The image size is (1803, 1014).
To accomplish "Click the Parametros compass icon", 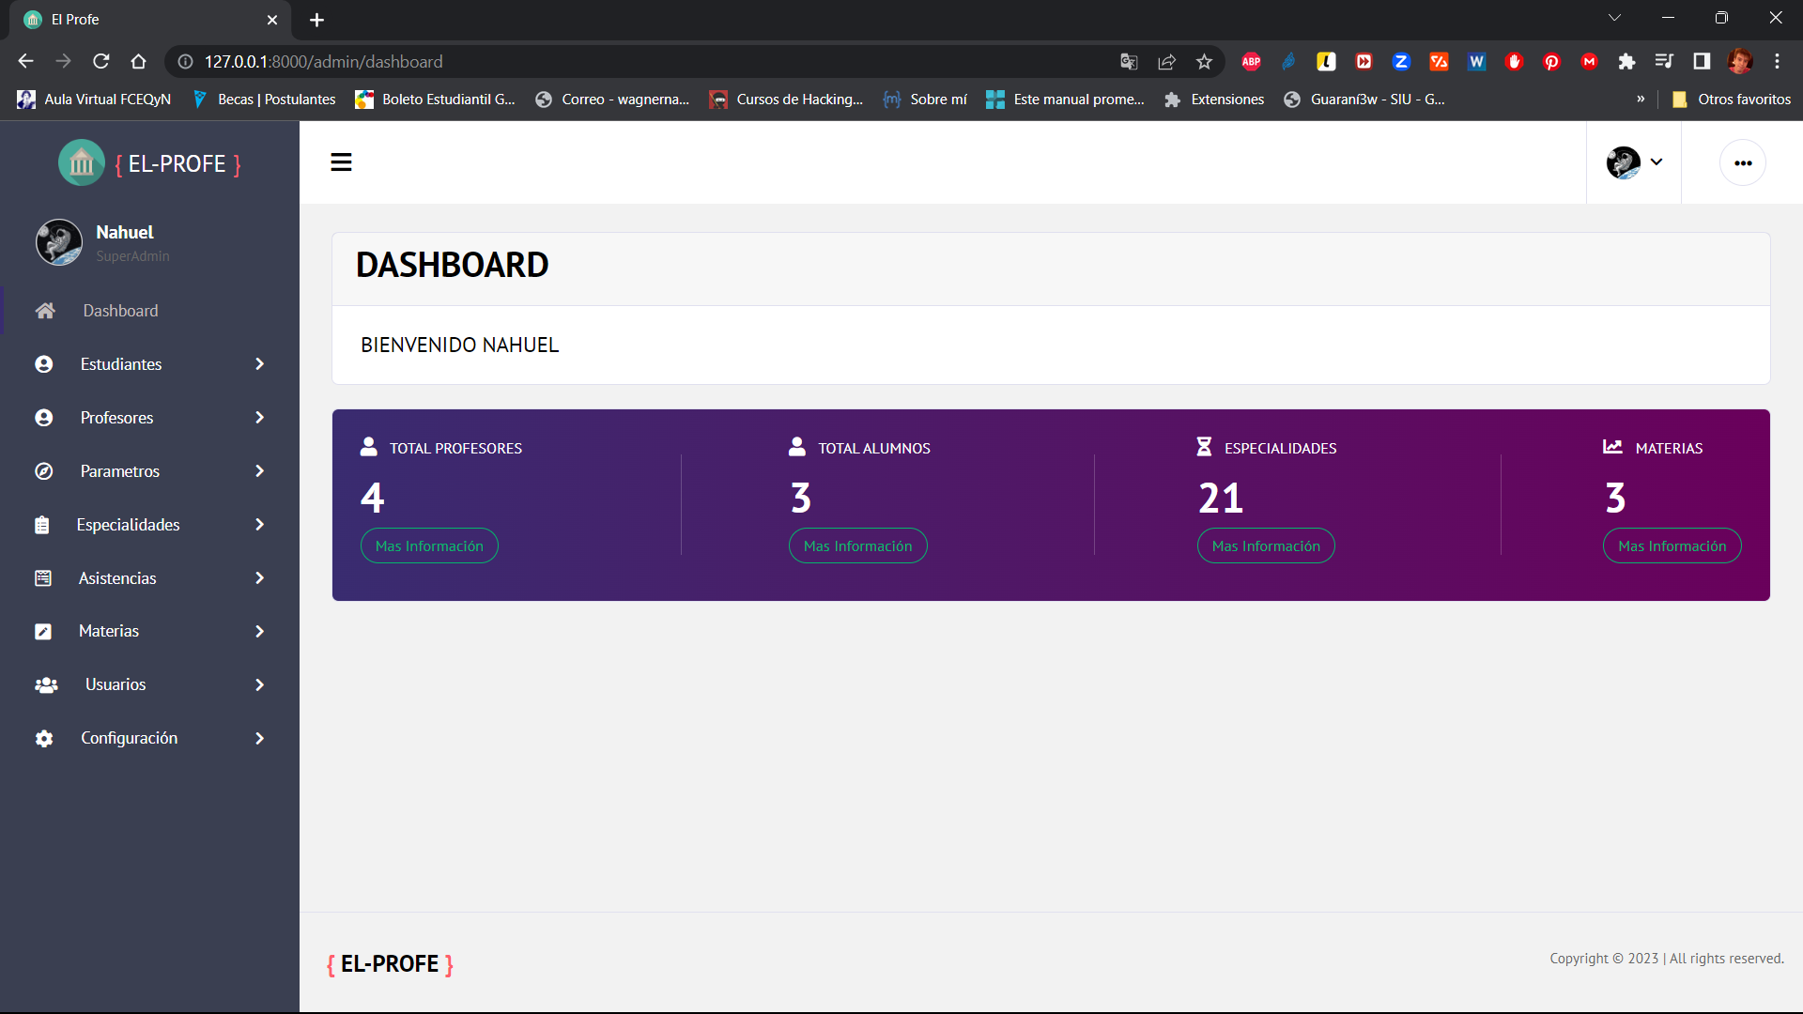I will click(x=44, y=471).
